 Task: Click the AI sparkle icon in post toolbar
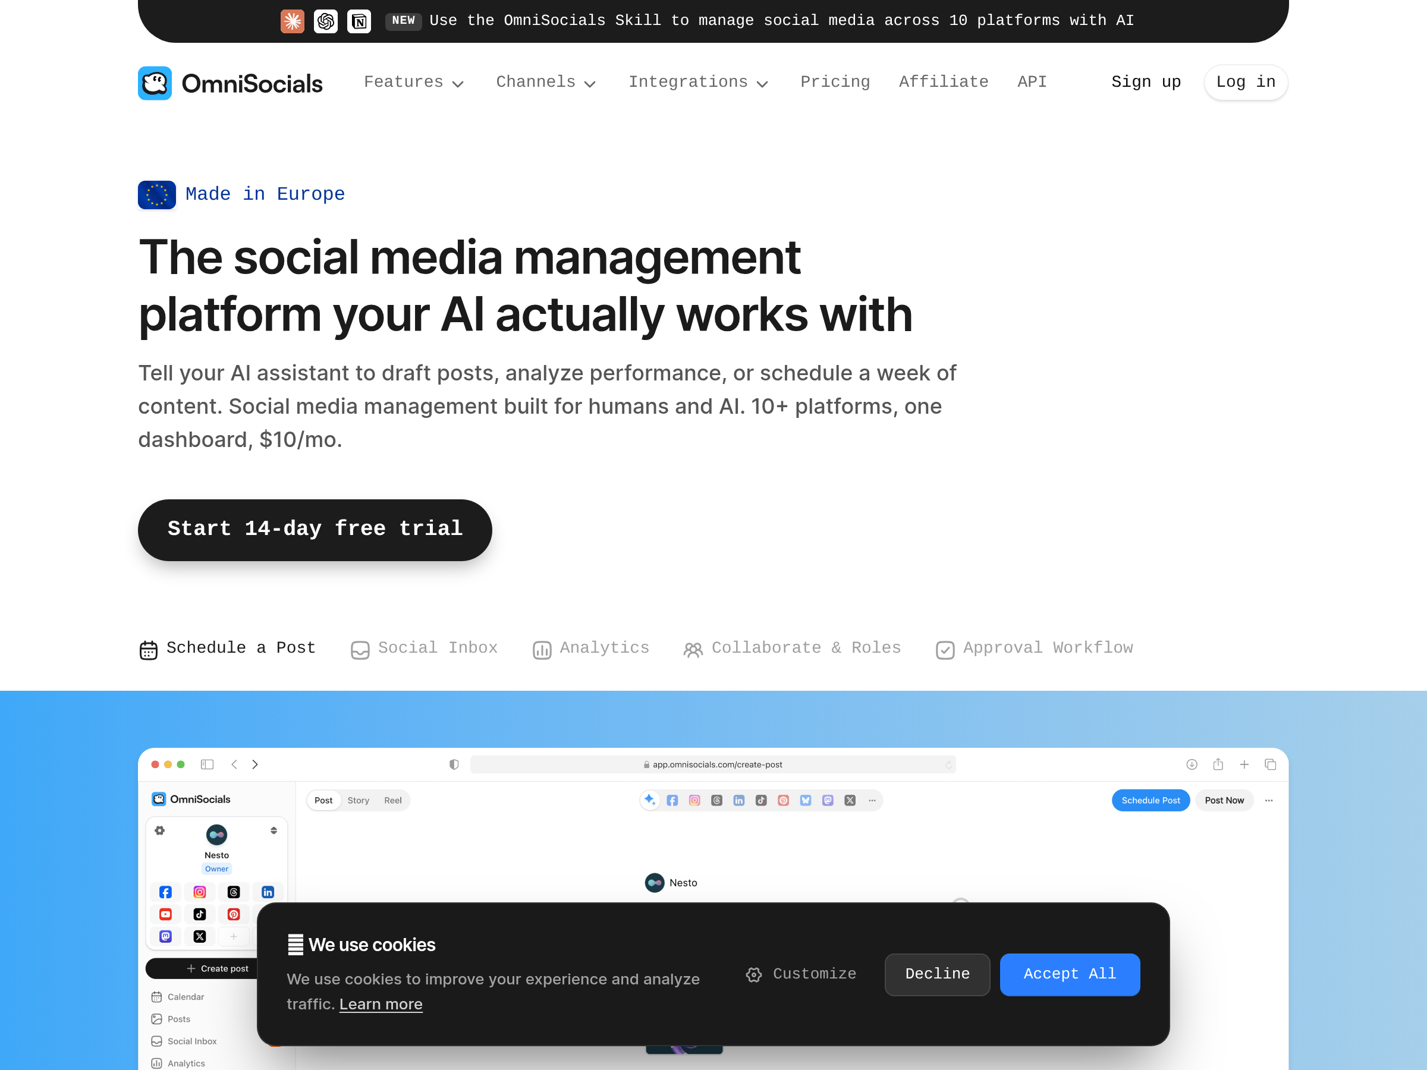(x=650, y=800)
